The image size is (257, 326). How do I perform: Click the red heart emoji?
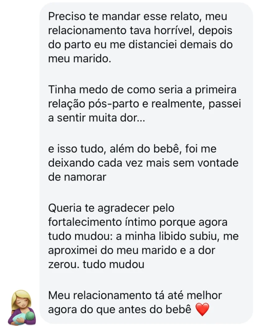[202, 310]
